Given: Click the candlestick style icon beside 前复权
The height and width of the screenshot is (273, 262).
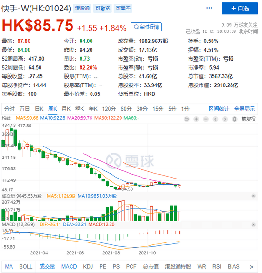Looking at the screenshot, I should [x=234, y=119].
